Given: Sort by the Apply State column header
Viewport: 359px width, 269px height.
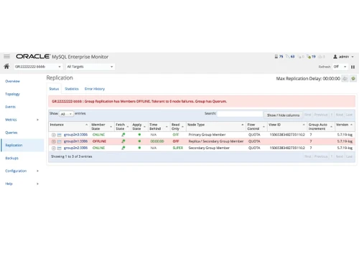Looking at the screenshot, I should [x=139, y=126].
